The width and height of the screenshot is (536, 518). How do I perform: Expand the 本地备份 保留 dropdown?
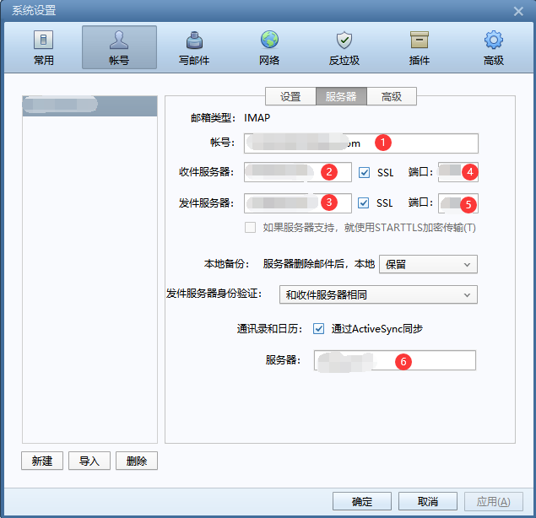[x=428, y=264]
